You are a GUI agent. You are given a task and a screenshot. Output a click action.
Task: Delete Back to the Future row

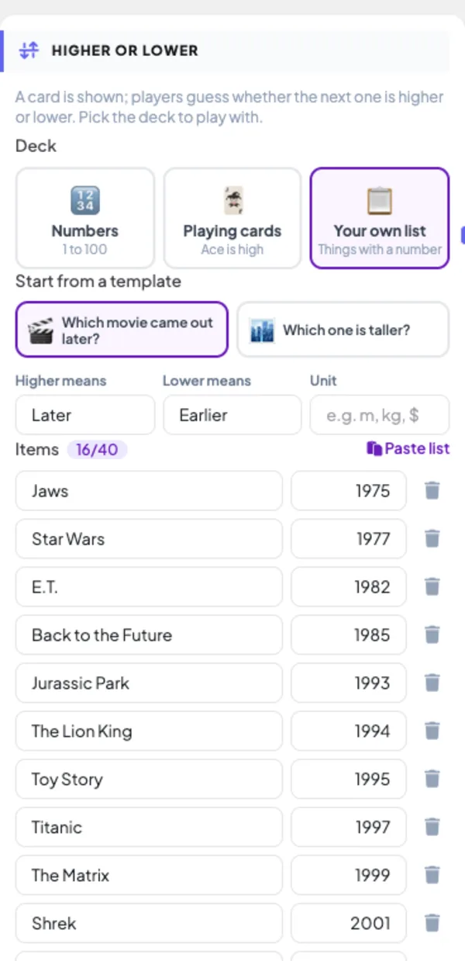click(432, 634)
